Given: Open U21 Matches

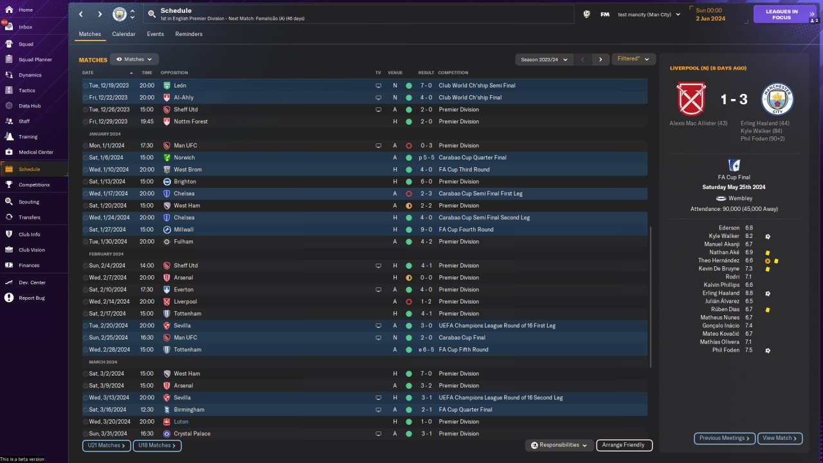Looking at the screenshot, I should coord(106,445).
